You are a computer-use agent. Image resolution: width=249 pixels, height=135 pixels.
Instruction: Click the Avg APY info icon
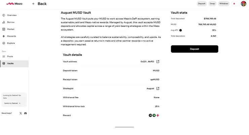click(x=180, y=30)
